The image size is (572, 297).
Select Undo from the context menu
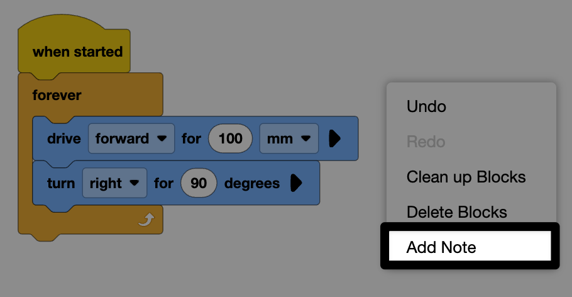coord(427,106)
